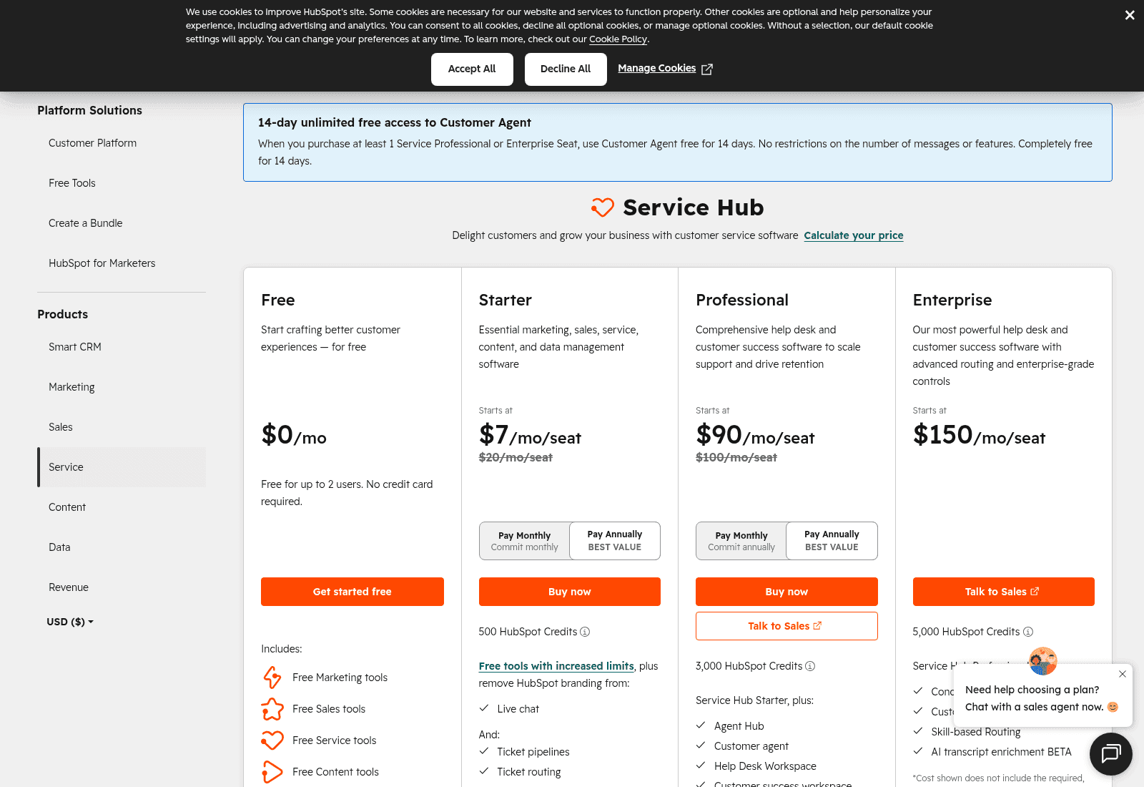Click the 14-day unlimited free access banner heading
The width and height of the screenshot is (1144, 787).
(x=395, y=122)
